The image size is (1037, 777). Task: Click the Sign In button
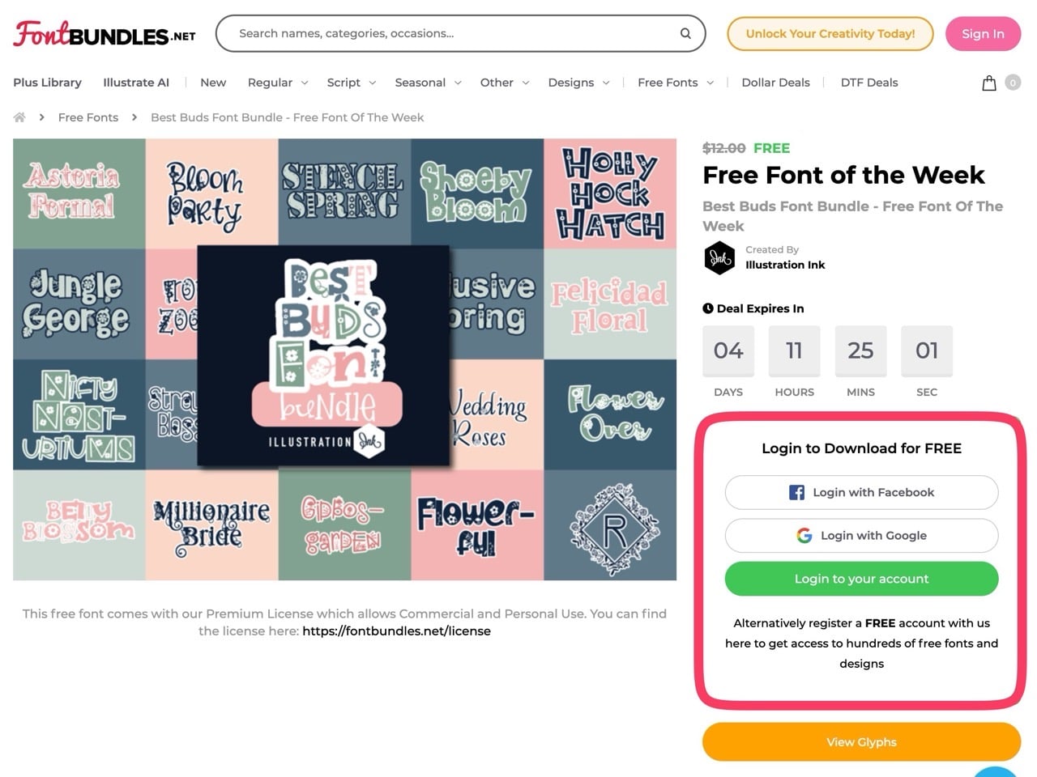[983, 34]
